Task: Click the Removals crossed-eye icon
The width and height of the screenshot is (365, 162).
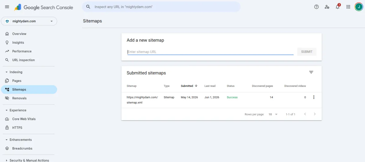Action: click(x=7, y=98)
